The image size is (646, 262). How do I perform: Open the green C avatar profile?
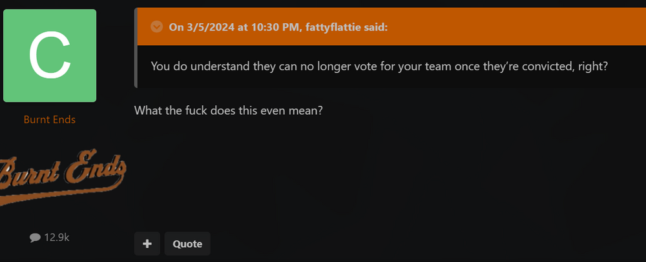coord(50,55)
